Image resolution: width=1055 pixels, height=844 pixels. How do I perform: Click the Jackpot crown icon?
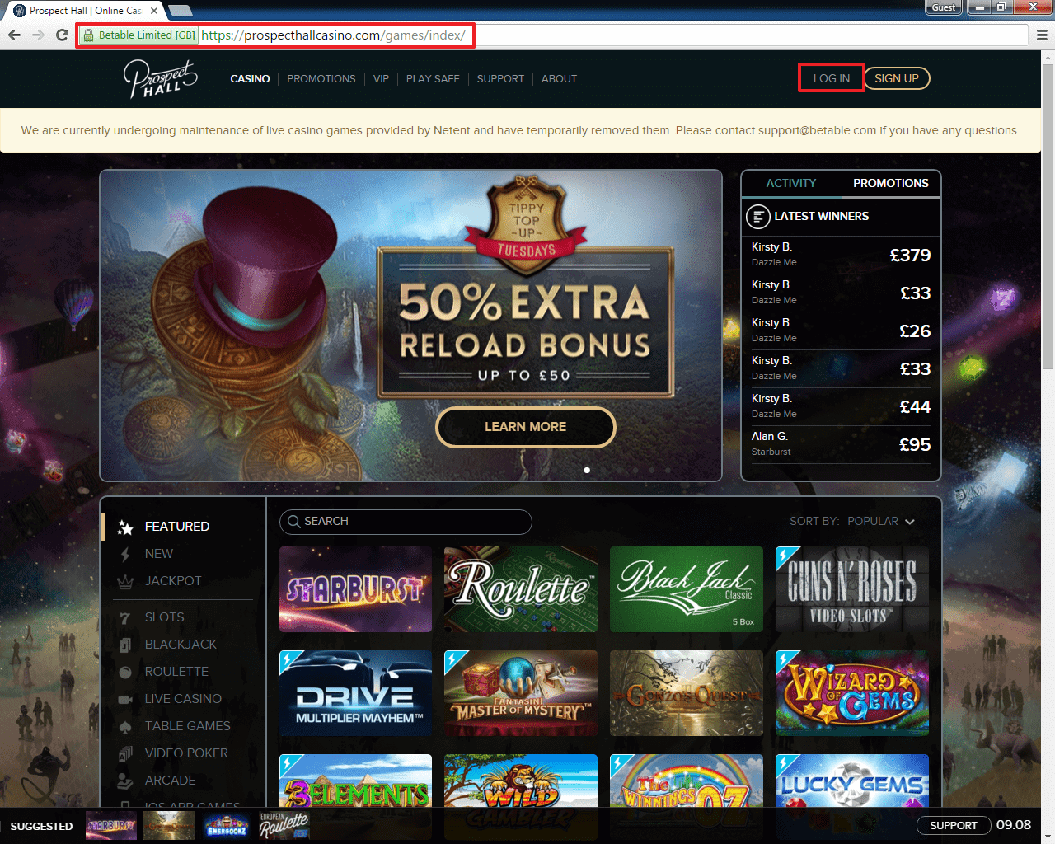125,582
